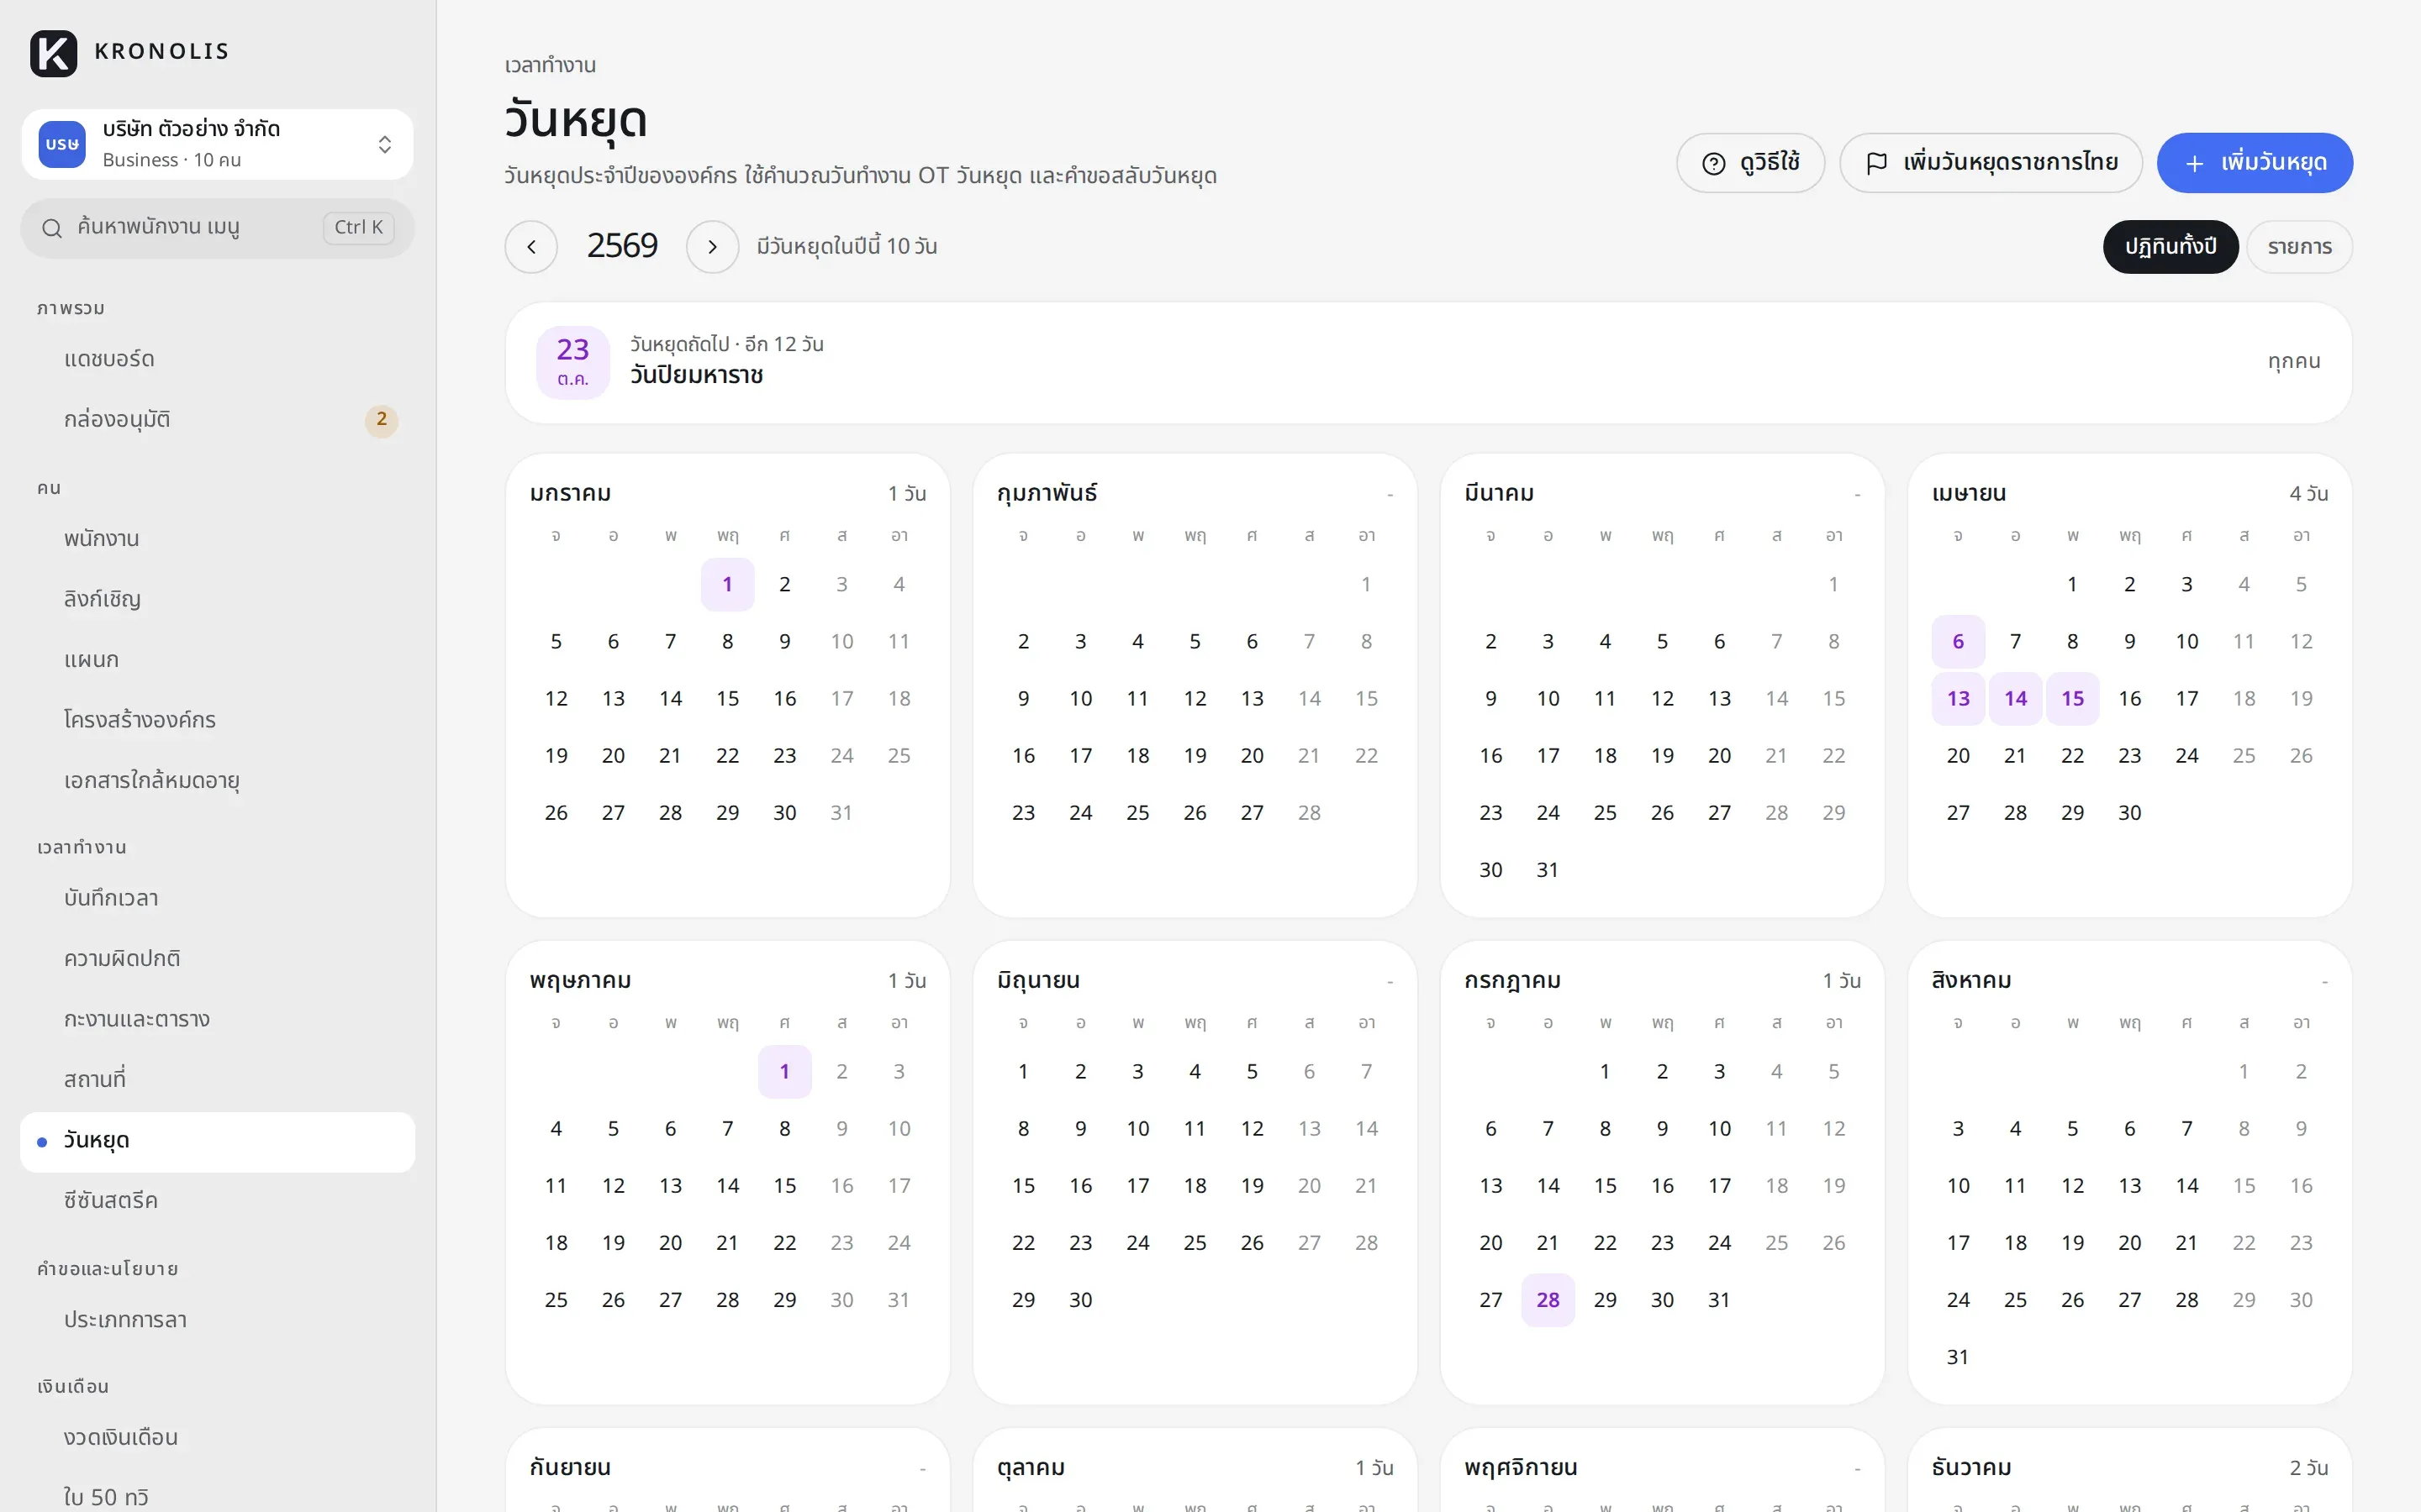This screenshot has height=1512, width=2421.
Task: Select January 1 holiday in มกราคม
Action: [x=727, y=584]
